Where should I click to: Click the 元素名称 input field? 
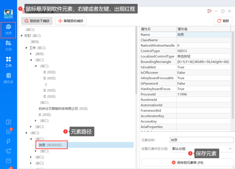coord(202,140)
